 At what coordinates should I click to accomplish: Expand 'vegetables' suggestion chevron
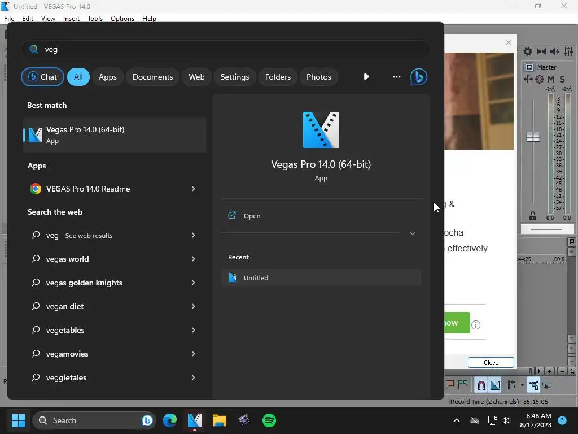coord(193,330)
